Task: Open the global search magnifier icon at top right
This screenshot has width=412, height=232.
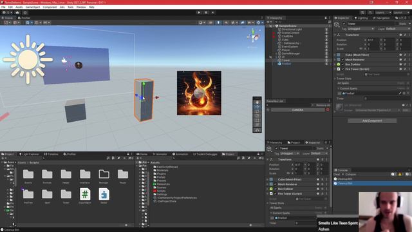Action: tap(370, 12)
